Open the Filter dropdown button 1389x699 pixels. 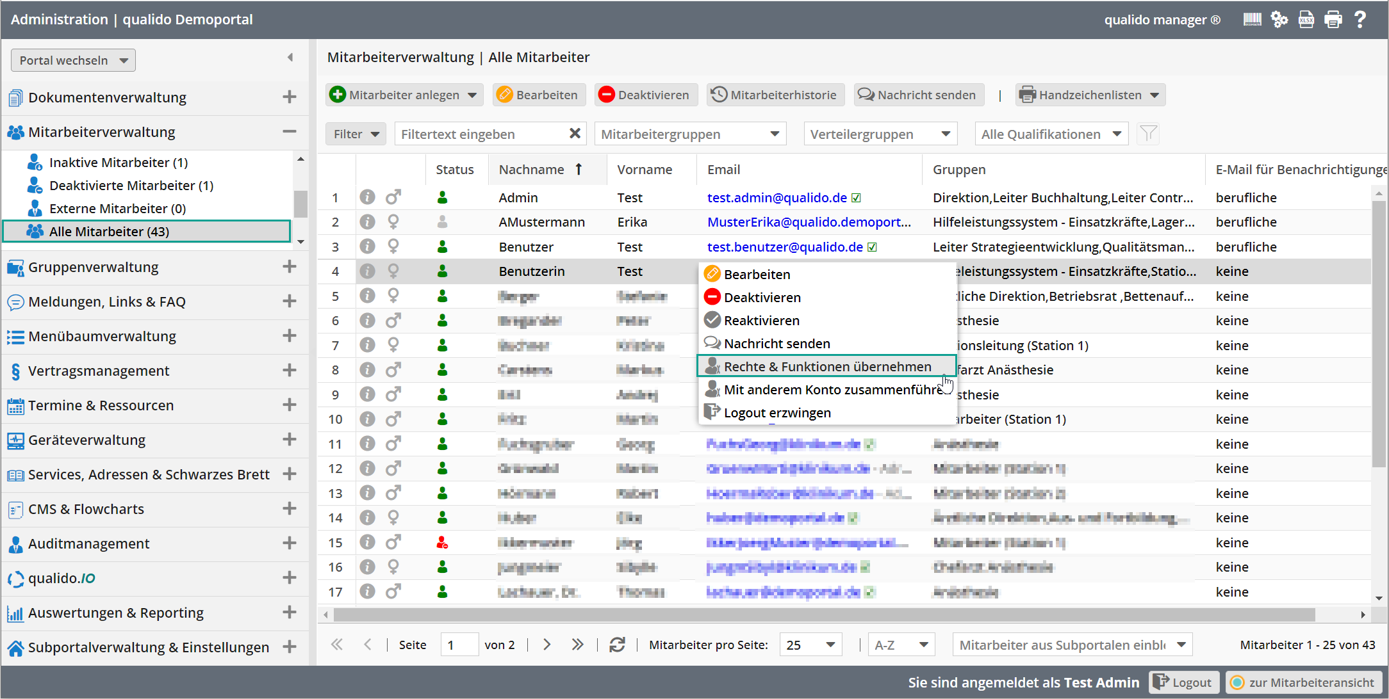click(356, 134)
